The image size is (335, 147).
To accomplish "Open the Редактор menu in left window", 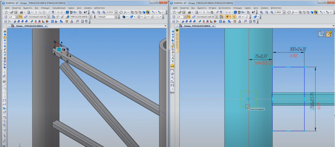I will [x=16, y=8].
